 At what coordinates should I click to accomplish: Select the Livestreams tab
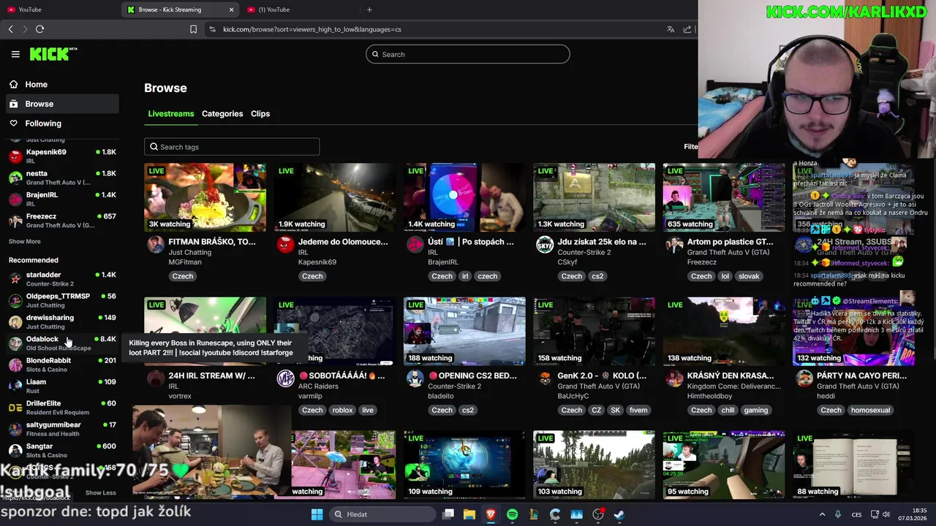click(x=171, y=114)
